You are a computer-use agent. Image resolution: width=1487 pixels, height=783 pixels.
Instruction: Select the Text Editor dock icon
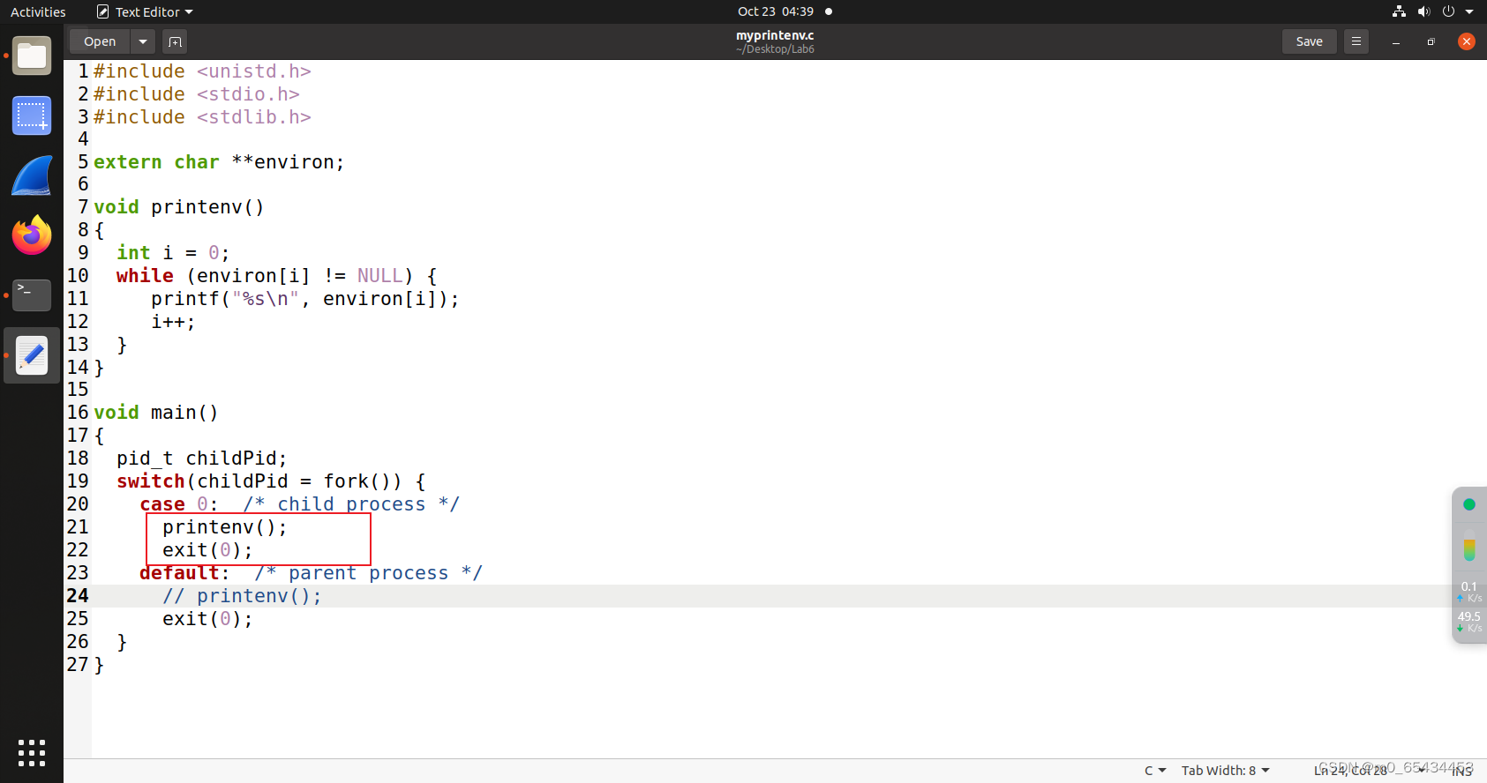pos(32,355)
